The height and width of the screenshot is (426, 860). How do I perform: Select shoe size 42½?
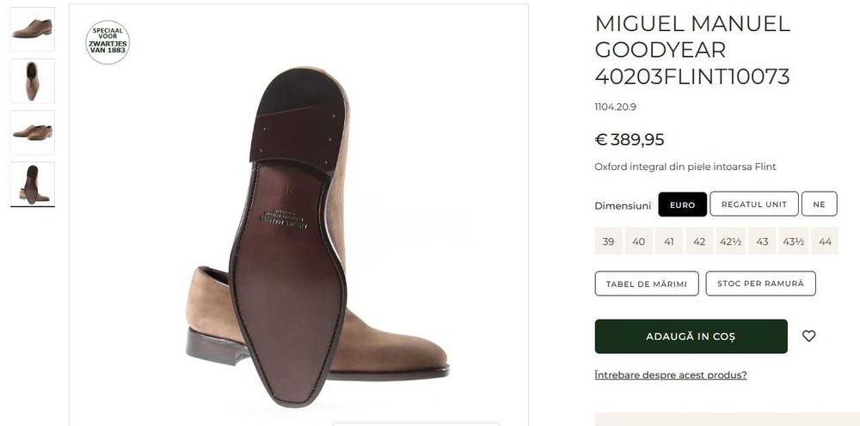[730, 241]
